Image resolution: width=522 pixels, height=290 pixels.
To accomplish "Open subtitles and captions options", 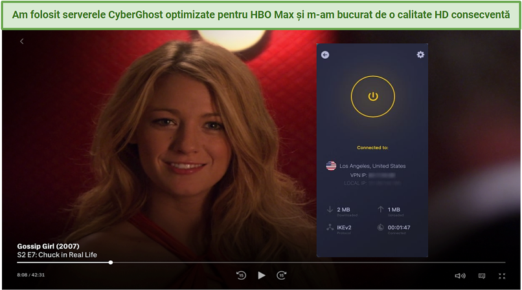I will (x=482, y=276).
